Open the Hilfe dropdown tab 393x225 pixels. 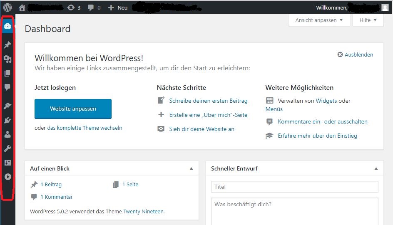pos(368,20)
